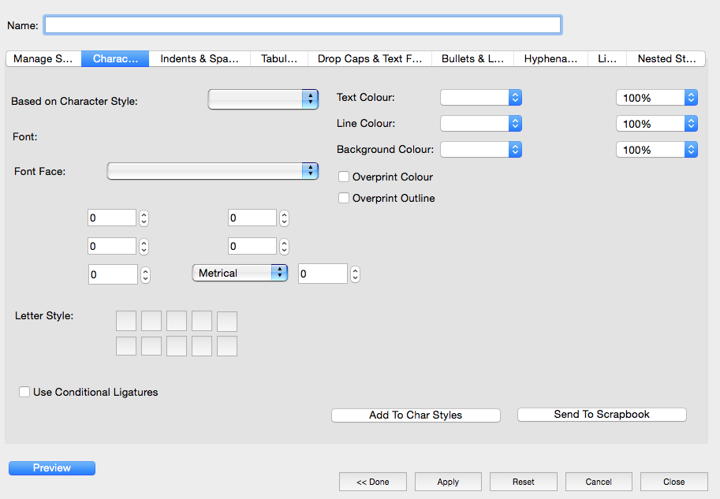Toggle the Overprint Outline checkbox
The width and height of the screenshot is (720, 499).
pos(344,199)
